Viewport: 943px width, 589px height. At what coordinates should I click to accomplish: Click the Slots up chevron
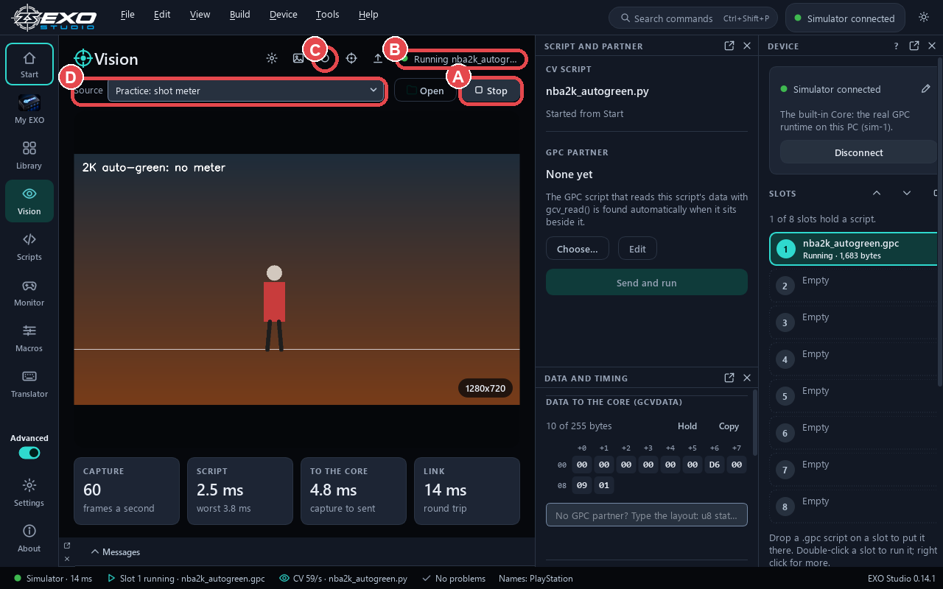click(877, 193)
